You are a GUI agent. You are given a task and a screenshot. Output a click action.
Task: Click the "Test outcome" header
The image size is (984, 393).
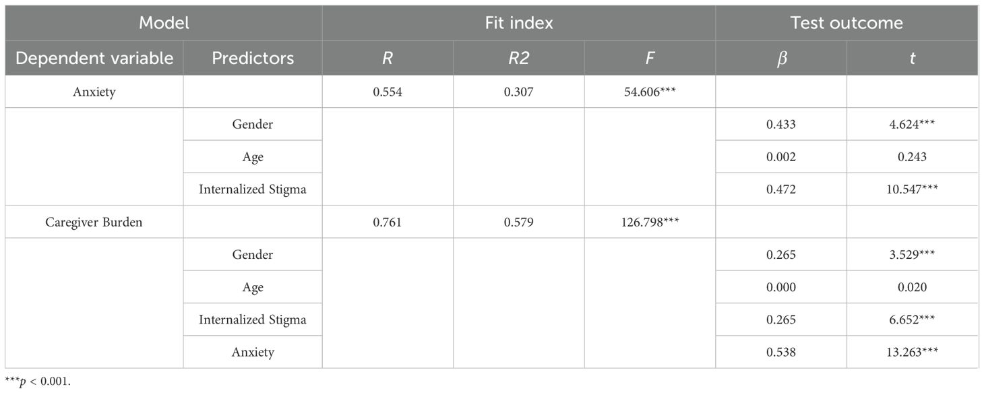click(x=846, y=23)
